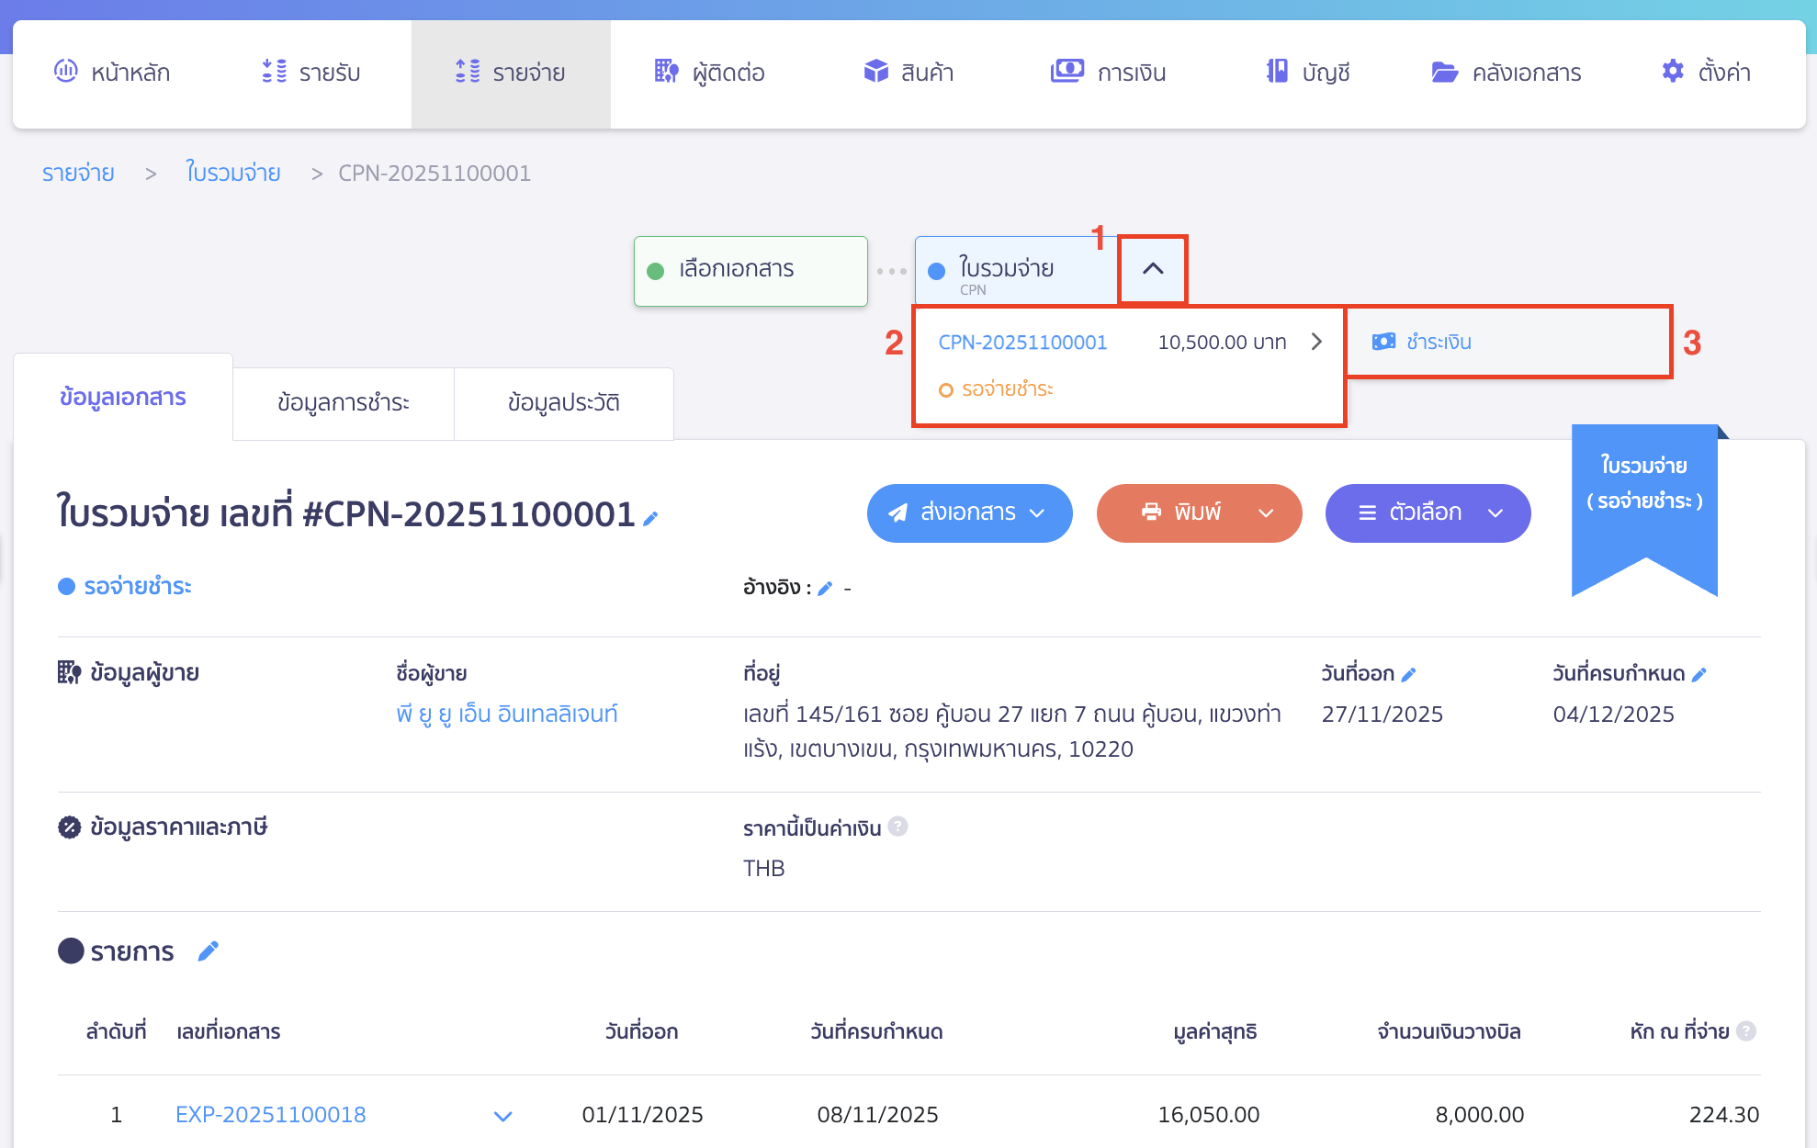Edit the document number via pencil icon
The width and height of the screenshot is (1817, 1148).
point(651,518)
